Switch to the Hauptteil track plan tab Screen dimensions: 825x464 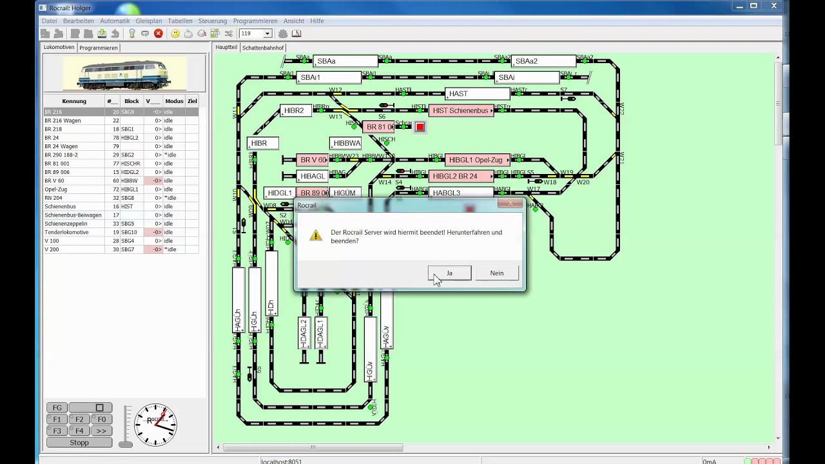226,47
